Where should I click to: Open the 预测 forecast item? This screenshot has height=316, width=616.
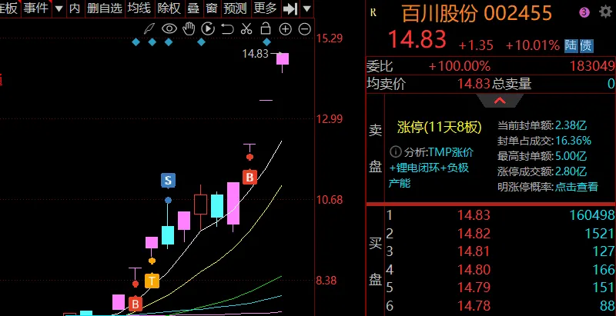pyautogui.click(x=235, y=8)
